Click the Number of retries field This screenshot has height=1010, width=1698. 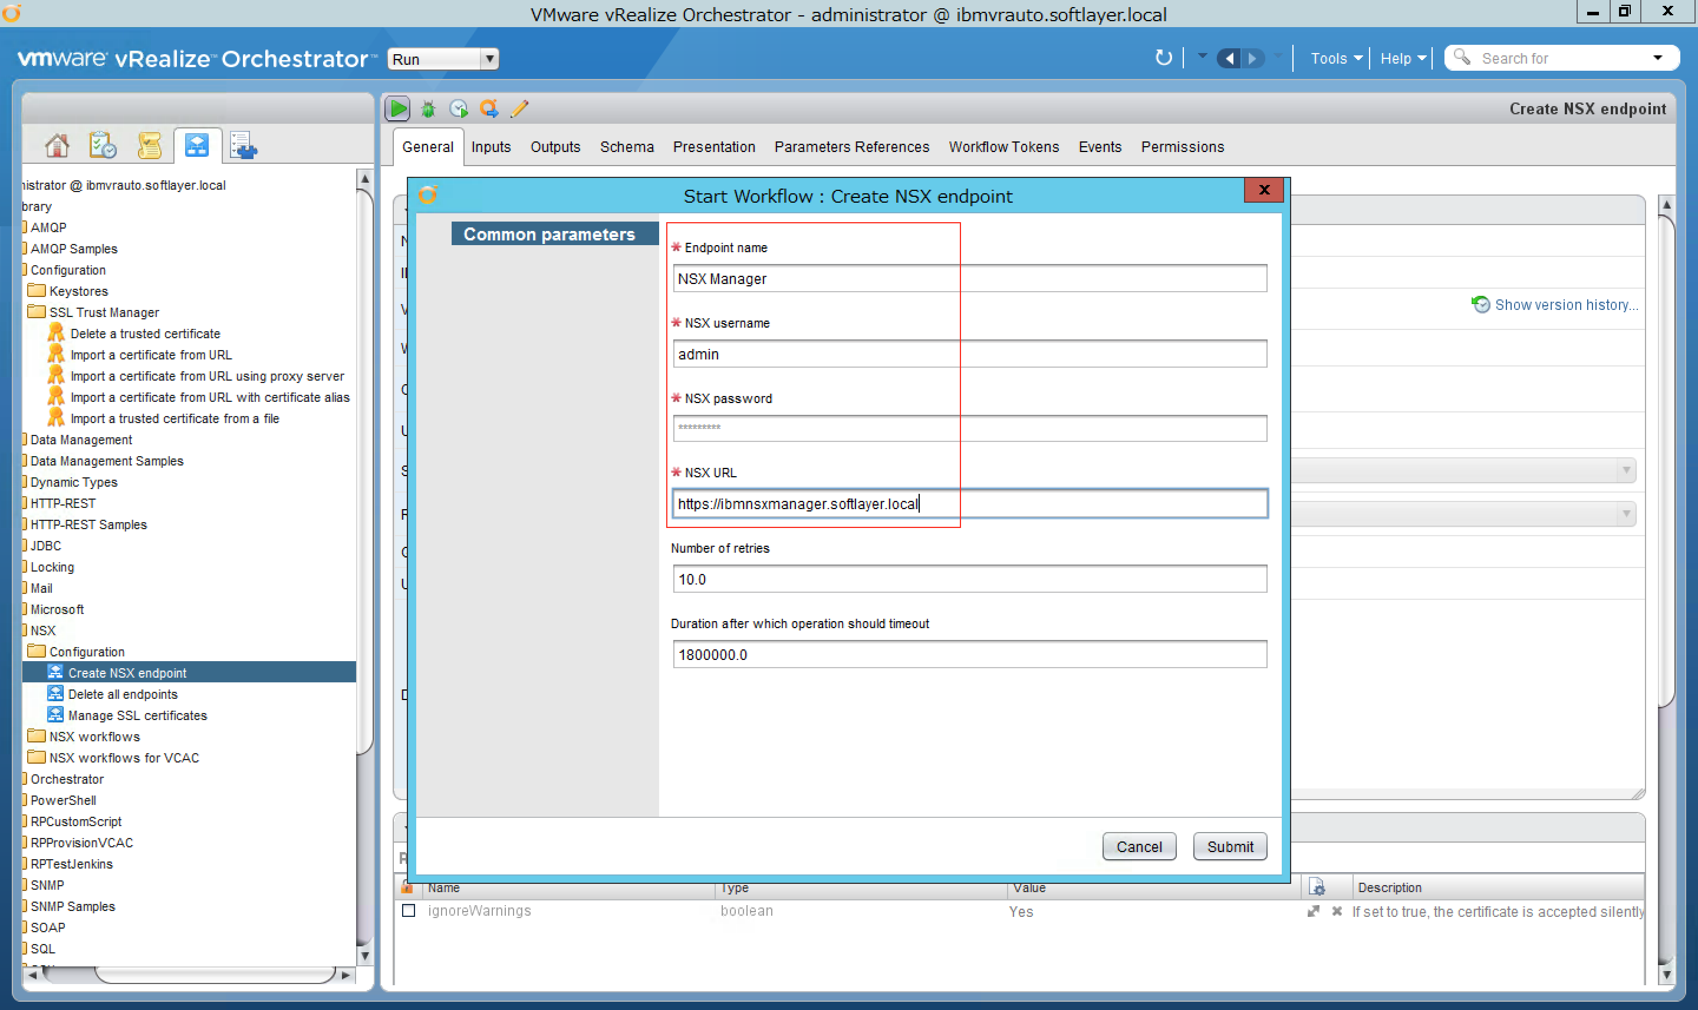click(969, 579)
